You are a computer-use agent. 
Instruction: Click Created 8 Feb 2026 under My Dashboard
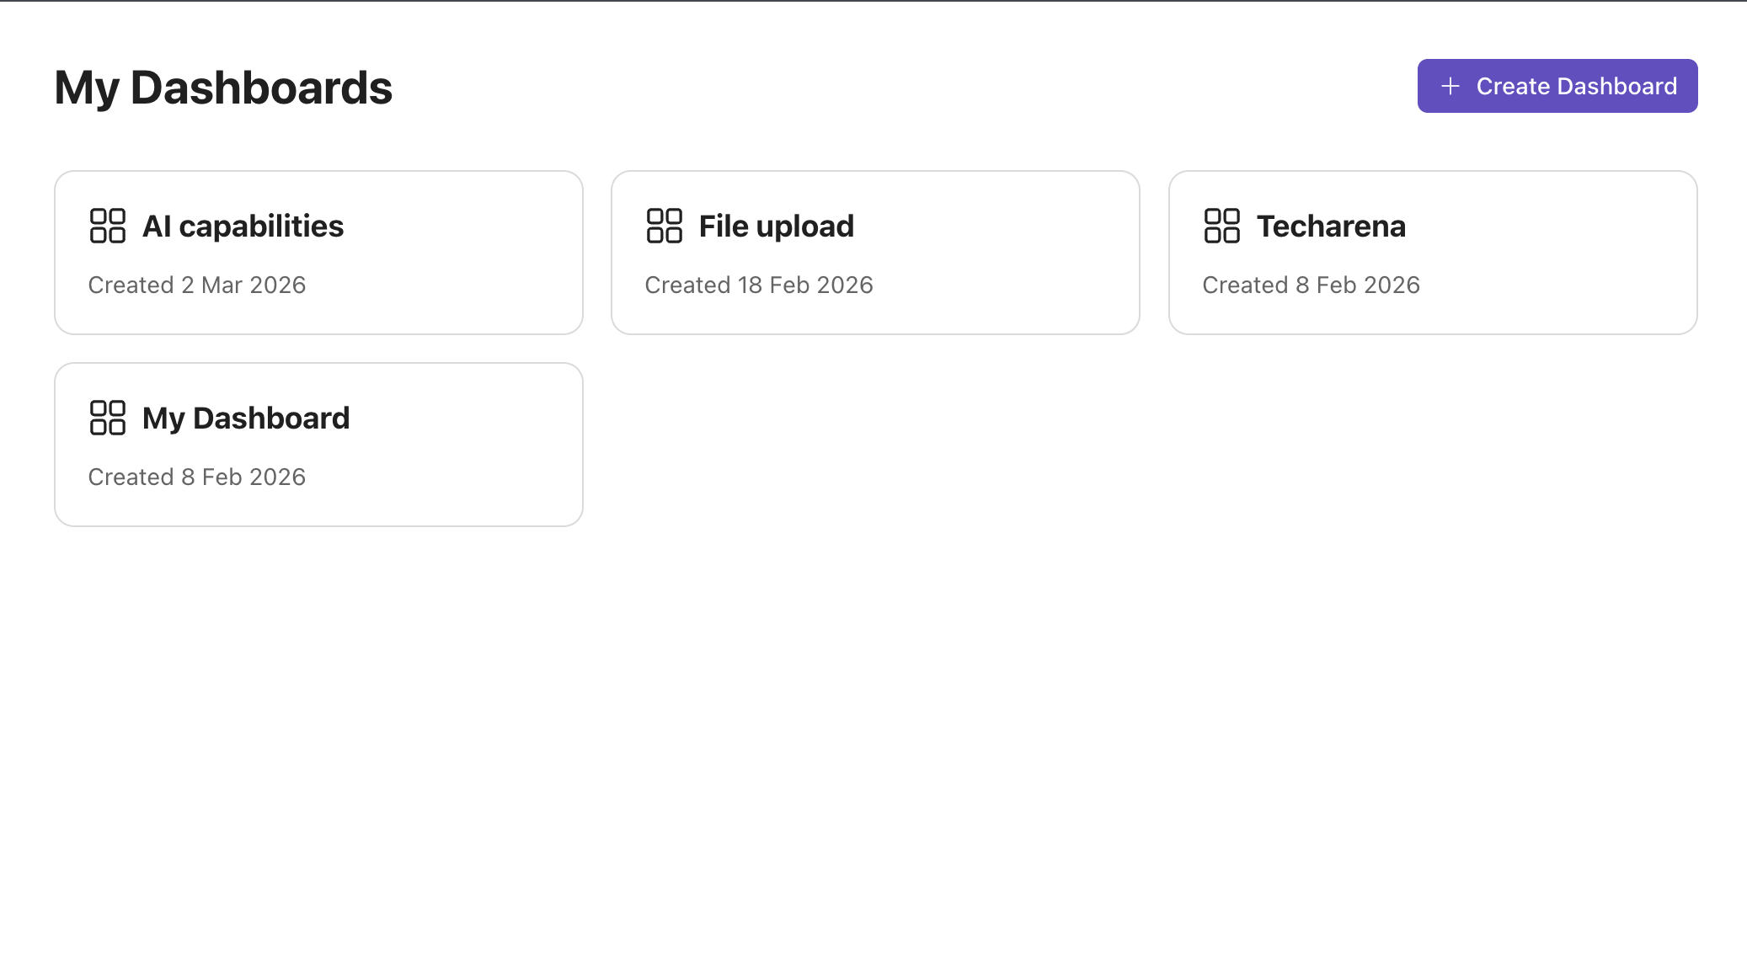pyautogui.click(x=197, y=477)
